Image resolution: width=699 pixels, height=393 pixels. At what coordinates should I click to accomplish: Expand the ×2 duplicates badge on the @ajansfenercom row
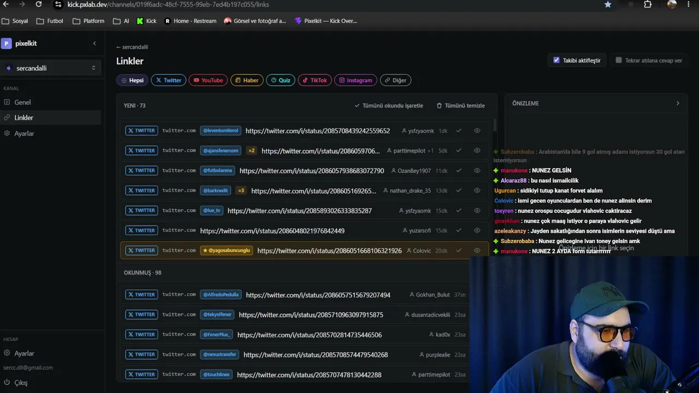pyautogui.click(x=251, y=151)
